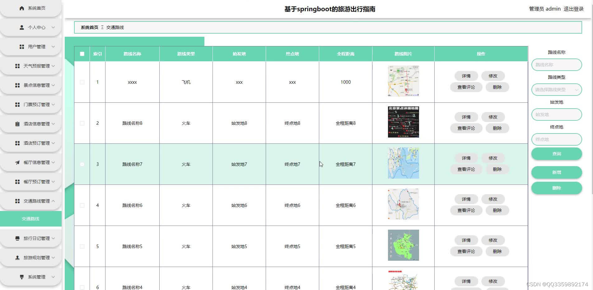This screenshot has width=593, height=290.
Task: Click the grid icon beside 景点信息管理
Action: (17, 85)
